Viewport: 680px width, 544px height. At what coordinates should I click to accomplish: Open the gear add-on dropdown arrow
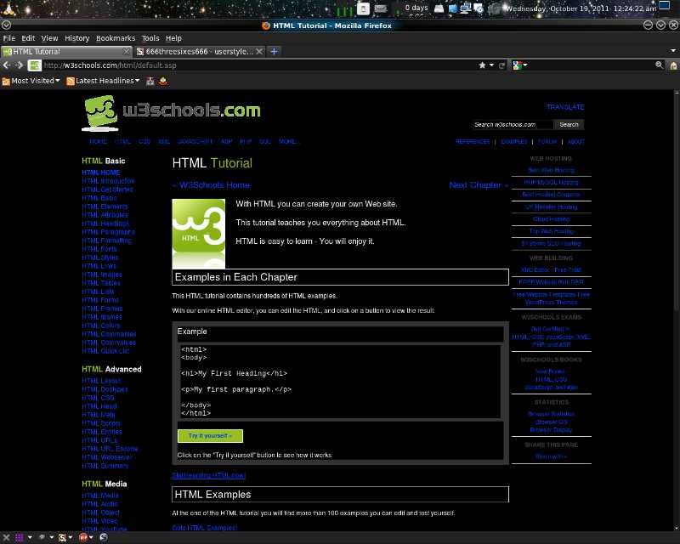tap(52, 537)
